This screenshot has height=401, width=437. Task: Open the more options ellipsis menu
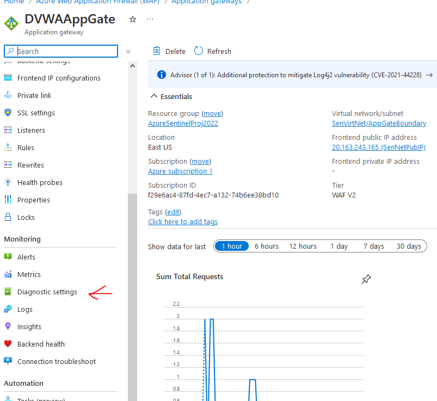click(150, 19)
